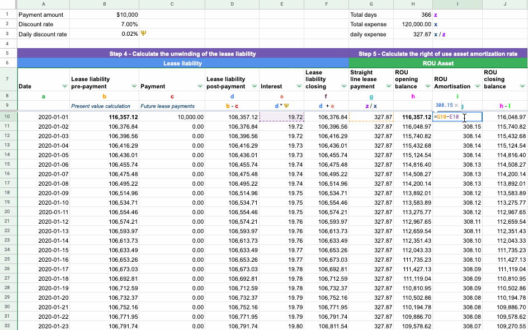Viewport: 528px width, 330px height.
Task: Open filter for Lease liability closing column
Action: (343, 87)
